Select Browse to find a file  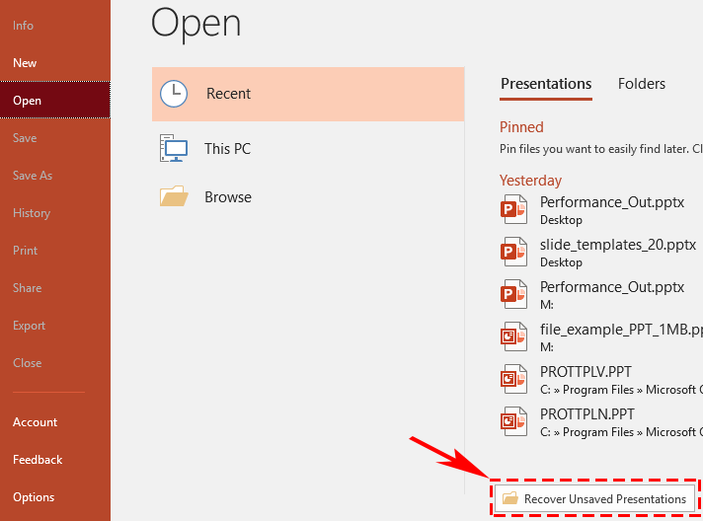pyautogui.click(x=228, y=197)
